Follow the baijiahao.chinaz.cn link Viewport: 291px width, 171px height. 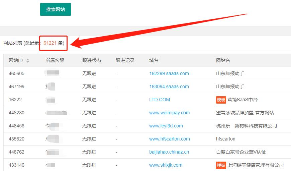point(169,152)
